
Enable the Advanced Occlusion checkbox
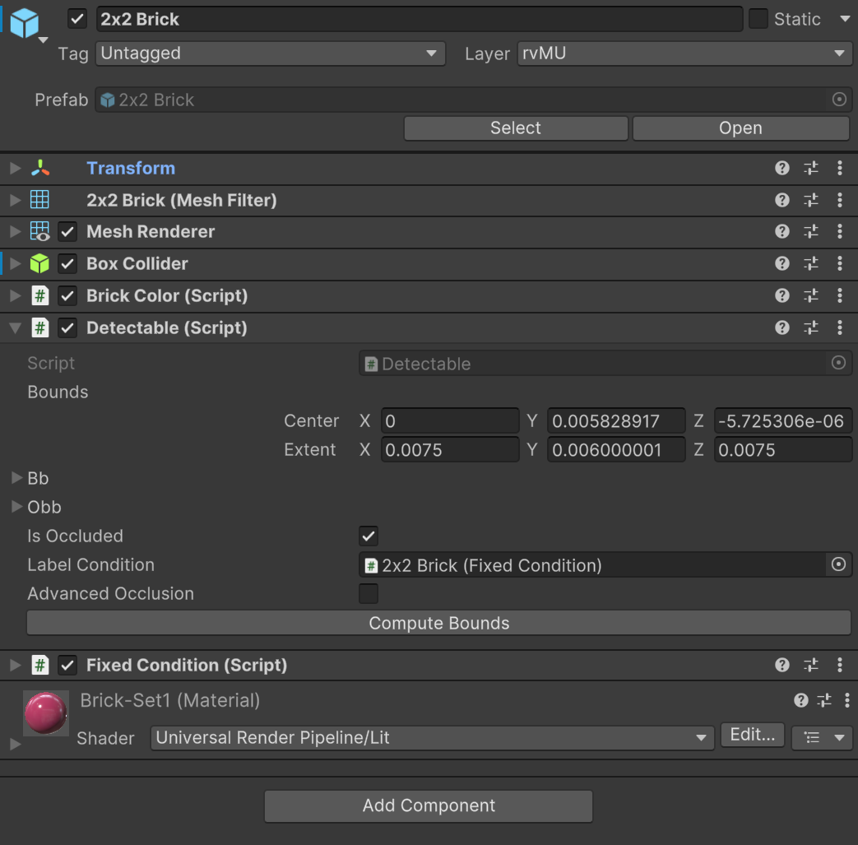[369, 594]
